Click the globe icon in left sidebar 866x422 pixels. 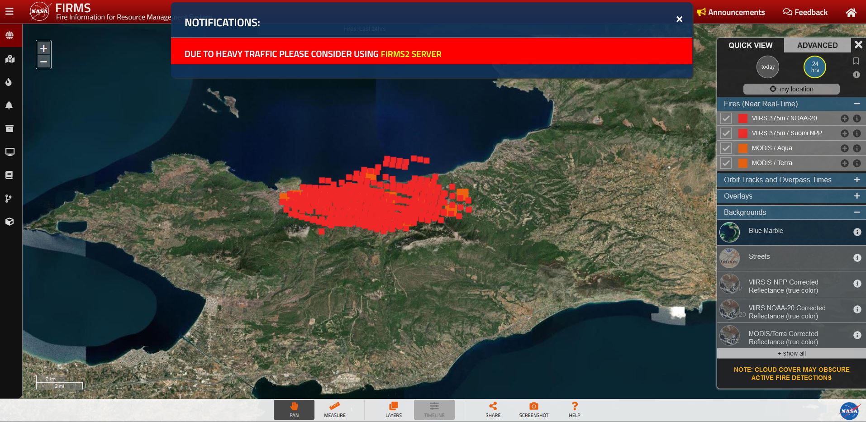pos(10,35)
